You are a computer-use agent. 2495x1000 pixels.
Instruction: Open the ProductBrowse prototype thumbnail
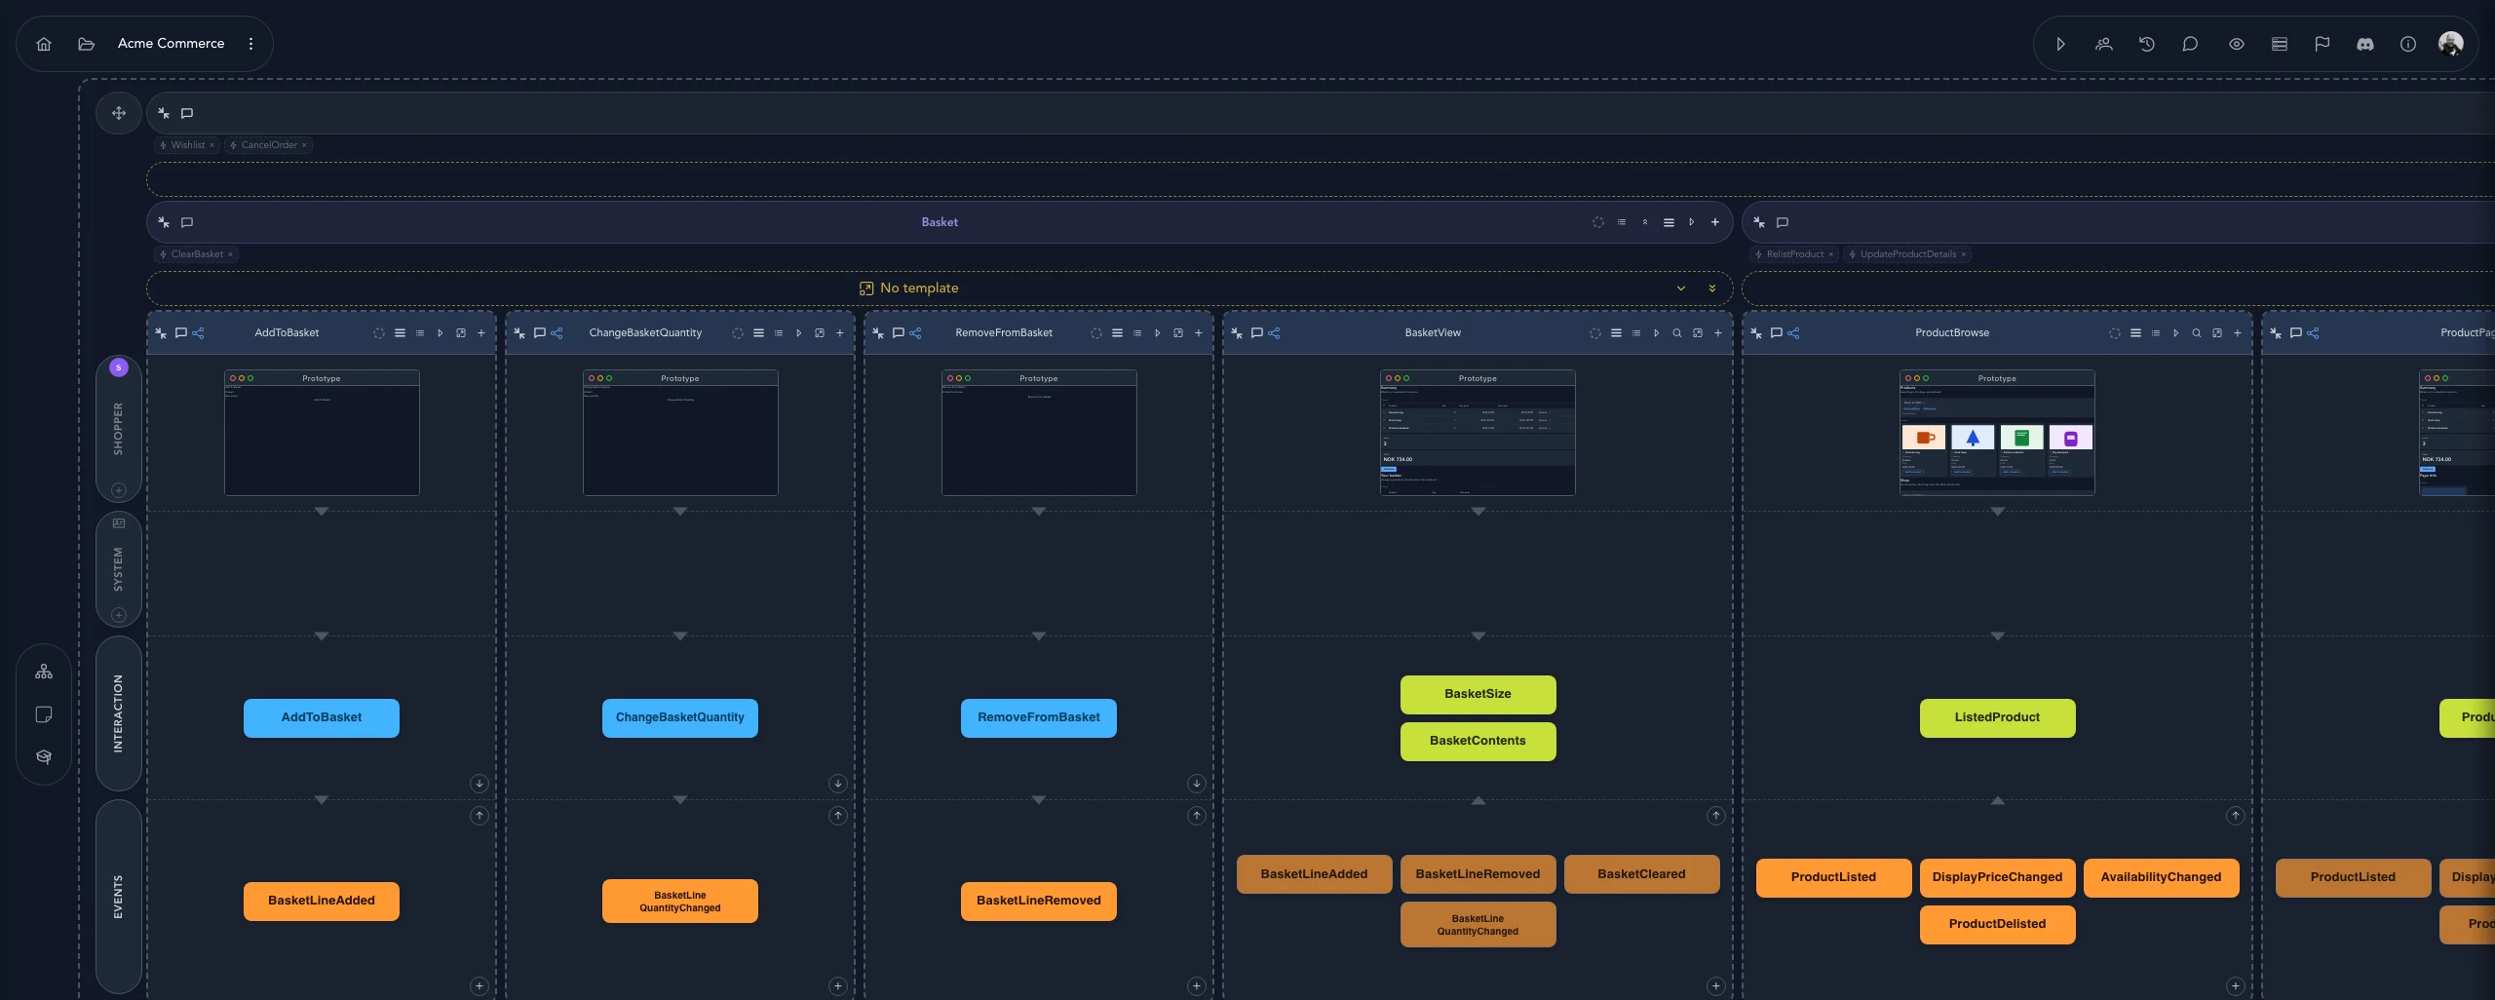1998,433
